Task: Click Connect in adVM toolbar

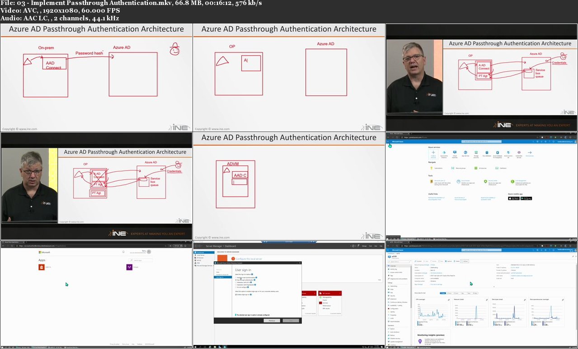Action: point(418,261)
